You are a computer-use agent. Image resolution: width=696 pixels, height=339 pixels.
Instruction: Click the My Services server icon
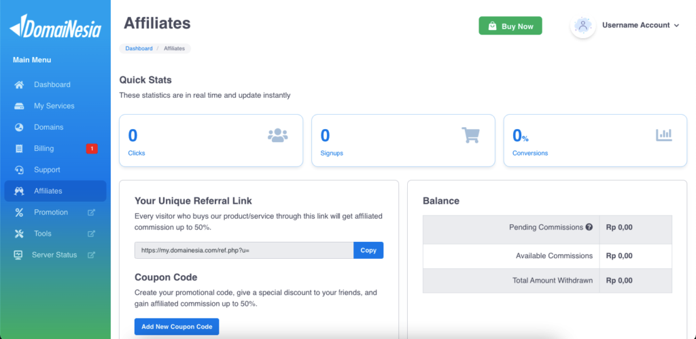point(18,106)
